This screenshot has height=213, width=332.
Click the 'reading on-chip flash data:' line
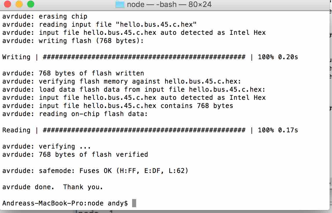pos(75,114)
